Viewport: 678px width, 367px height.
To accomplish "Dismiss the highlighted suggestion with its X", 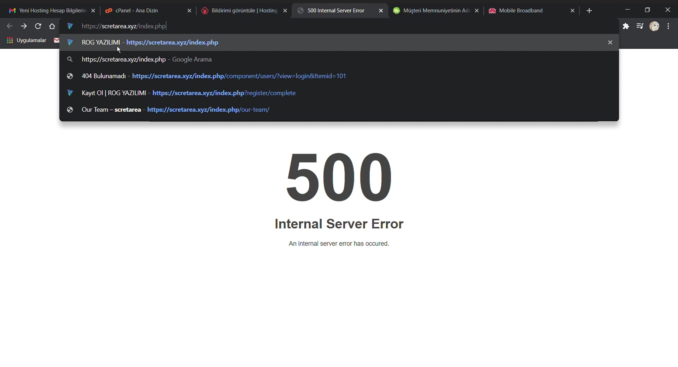I will click(x=610, y=42).
